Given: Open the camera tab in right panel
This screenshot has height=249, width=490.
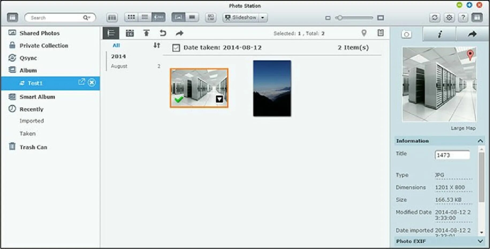Looking at the screenshot, I should point(407,34).
